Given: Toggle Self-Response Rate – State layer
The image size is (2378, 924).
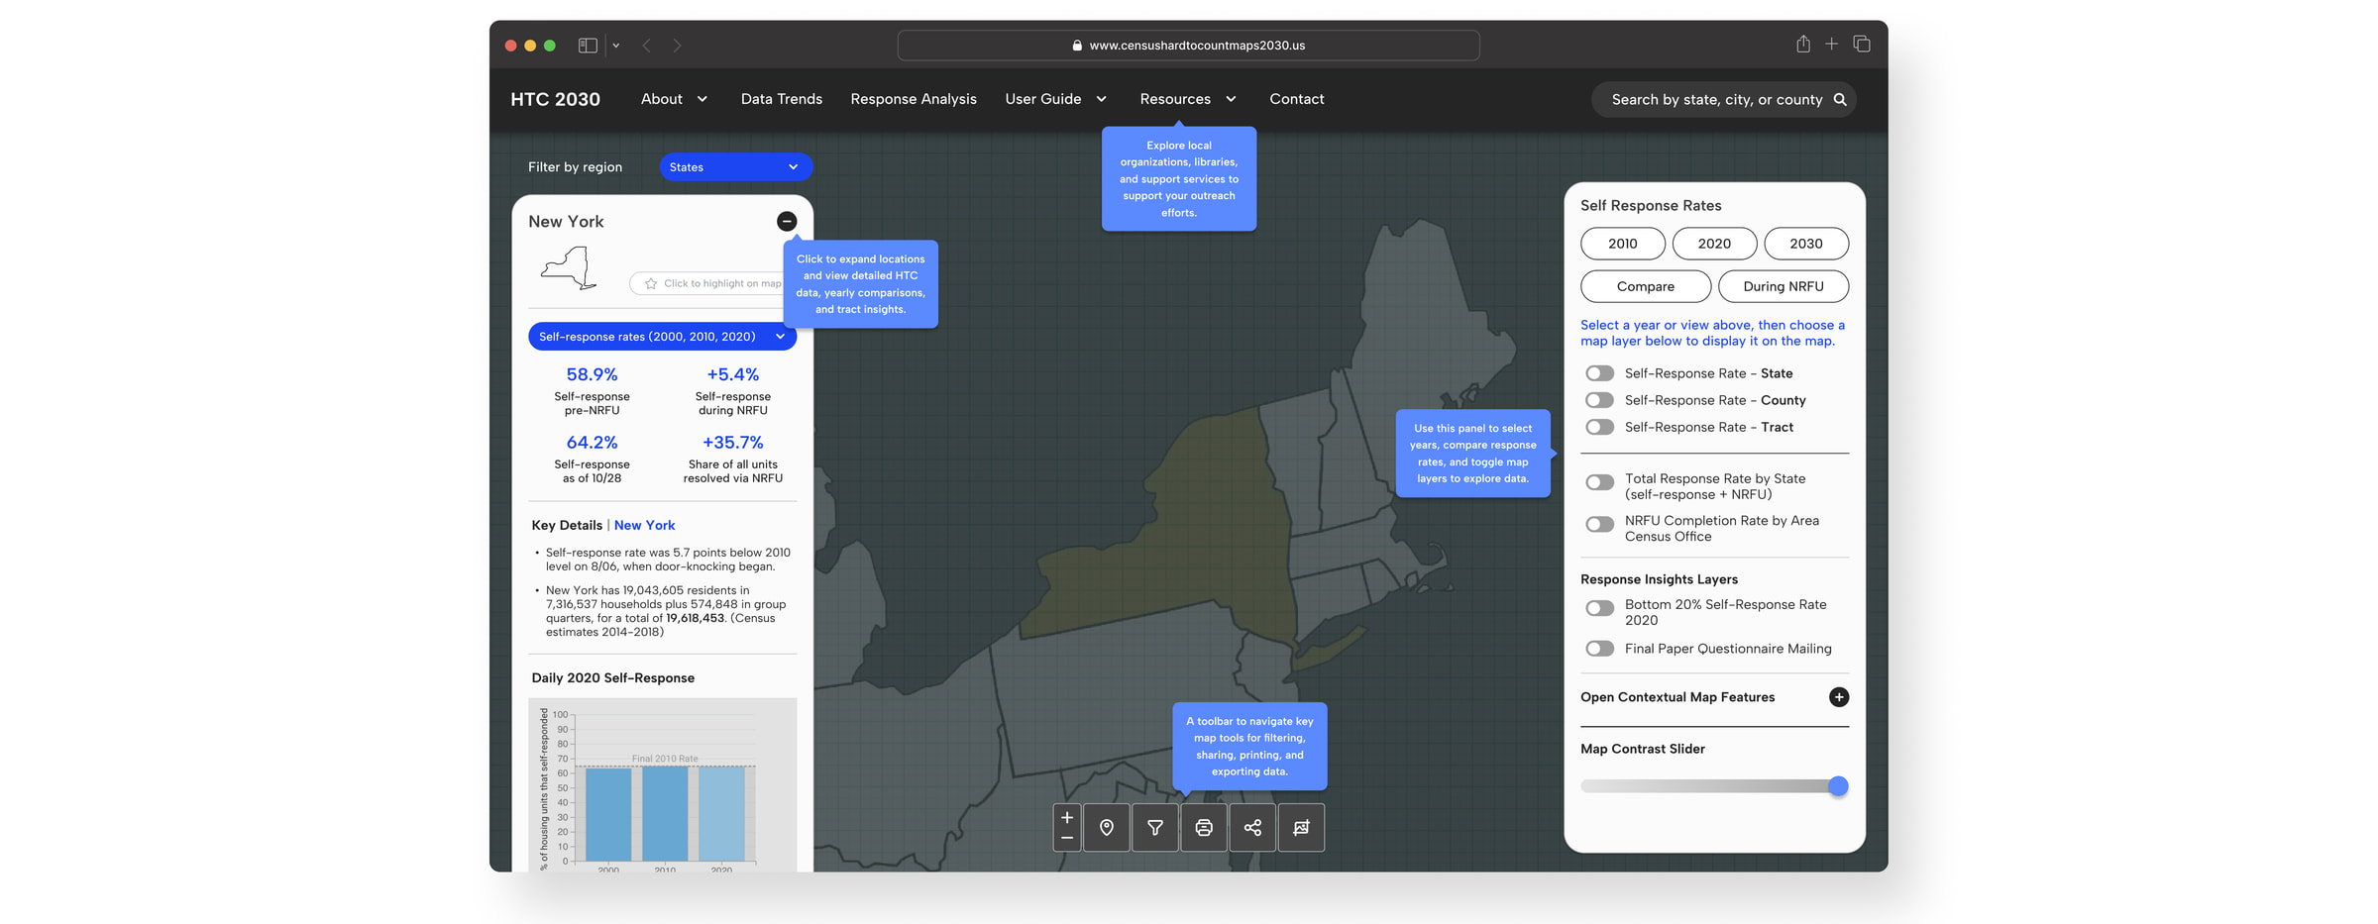Looking at the screenshot, I should click(1599, 373).
